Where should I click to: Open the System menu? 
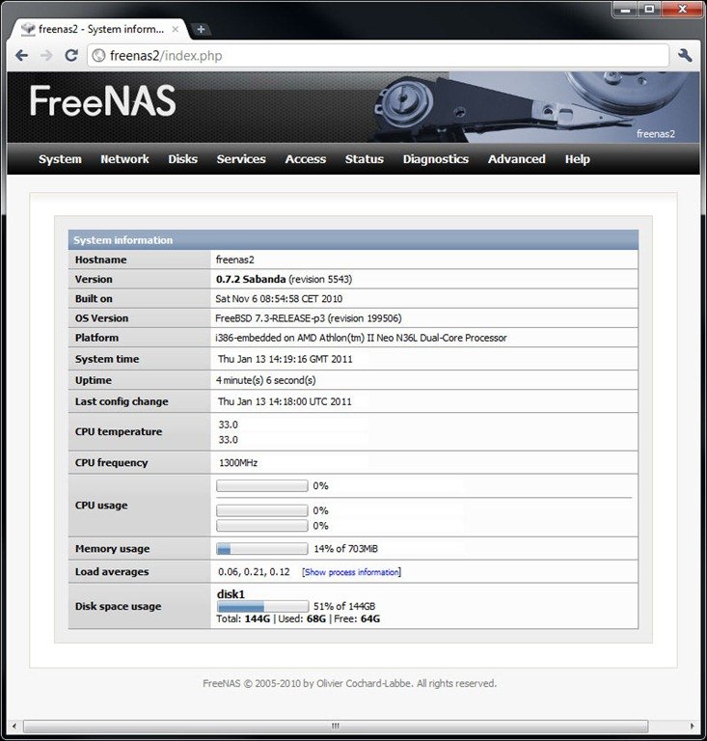point(60,159)
